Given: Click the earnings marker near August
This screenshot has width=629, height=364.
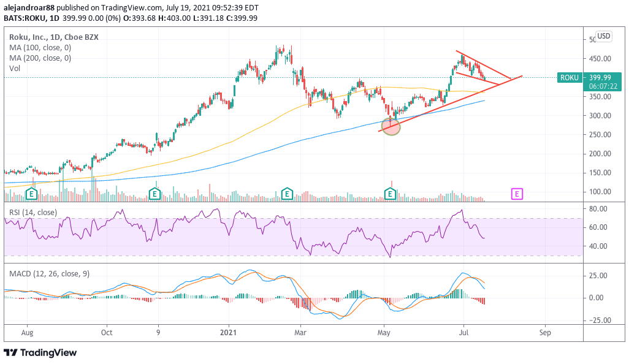Looking at the screenshot, I should [31, 194].
